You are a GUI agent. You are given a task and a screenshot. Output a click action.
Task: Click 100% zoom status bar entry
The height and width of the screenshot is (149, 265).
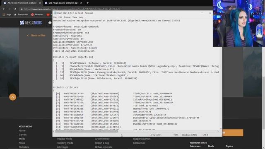pyautogui.click(x=176, y=135)
